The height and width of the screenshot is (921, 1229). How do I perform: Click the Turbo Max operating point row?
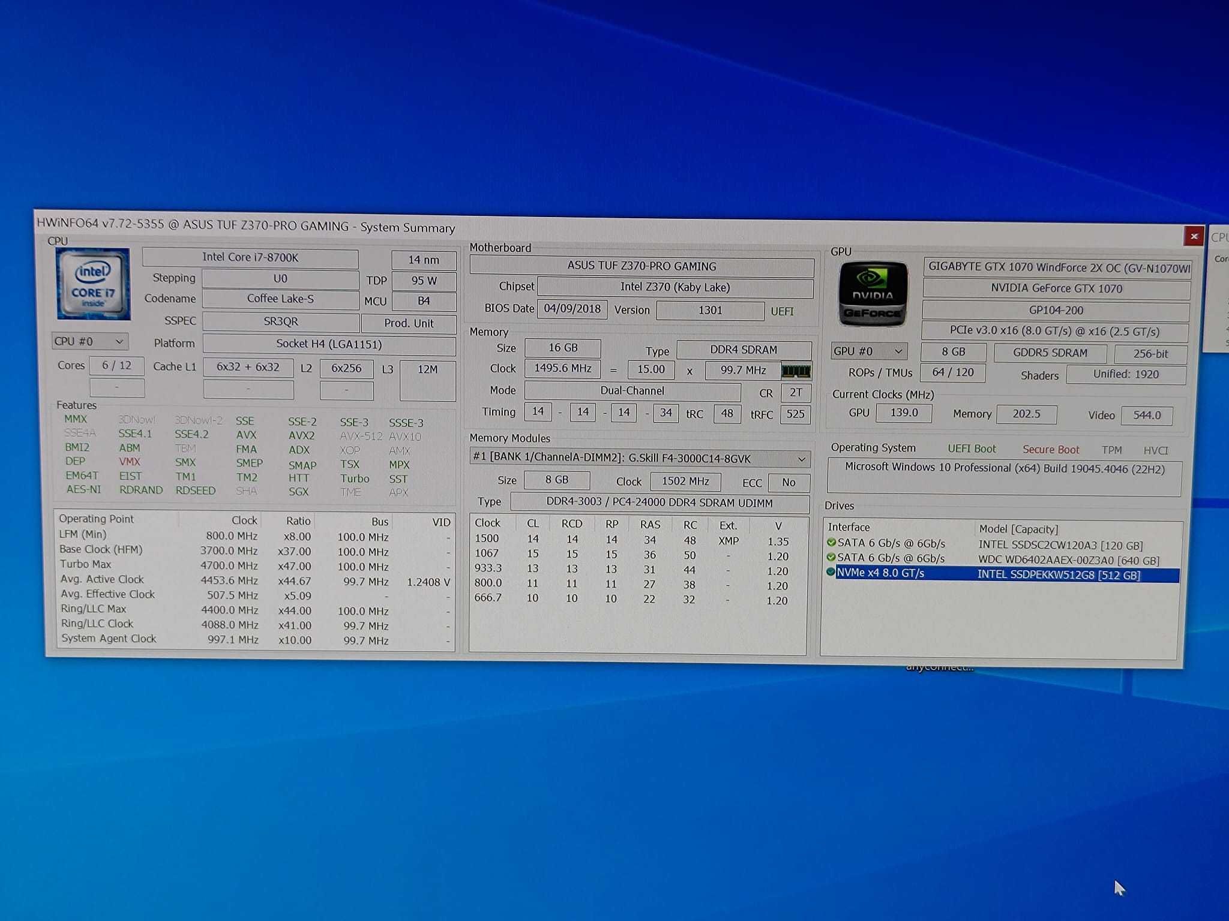[255, 565]
